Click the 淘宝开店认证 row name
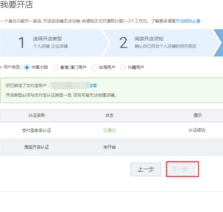Viewport: 223px width, 212px height. [x=36, y=147]
